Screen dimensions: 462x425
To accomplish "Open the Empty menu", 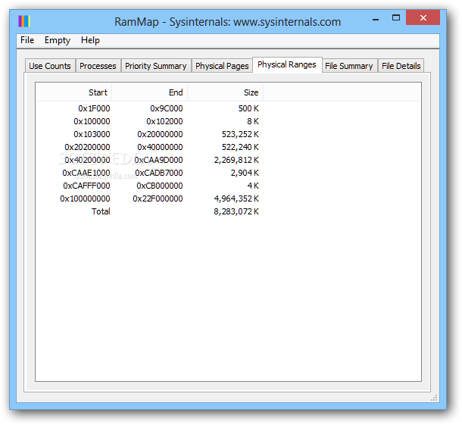I will 58,40.
